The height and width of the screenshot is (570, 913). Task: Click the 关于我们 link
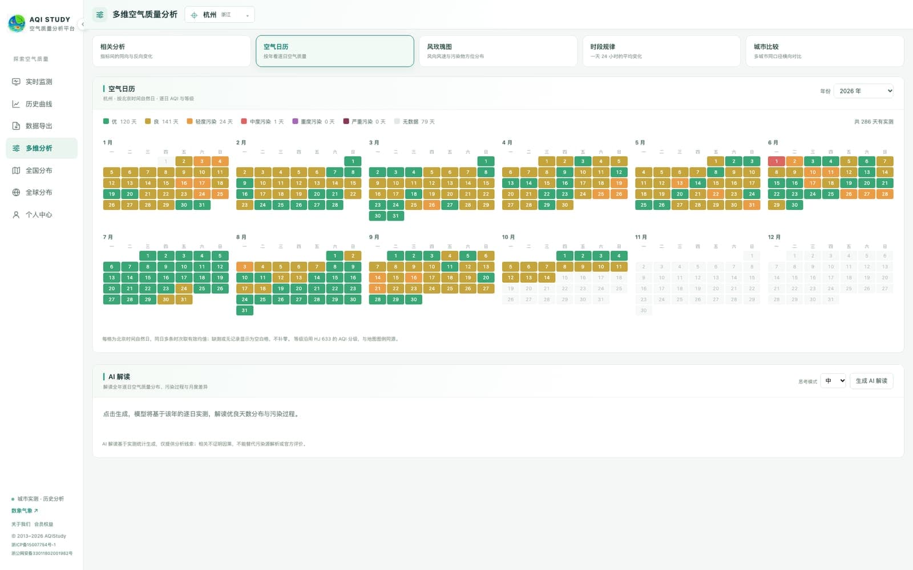click(x=21, y=524)
